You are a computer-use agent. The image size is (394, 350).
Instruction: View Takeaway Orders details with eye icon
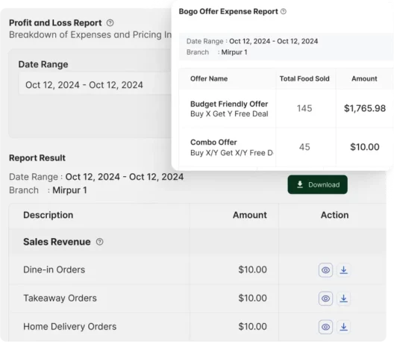coord(325,299)
